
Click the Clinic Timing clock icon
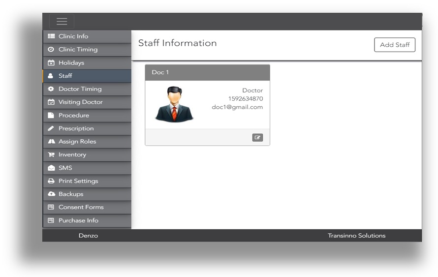click(x=51, y=50)
